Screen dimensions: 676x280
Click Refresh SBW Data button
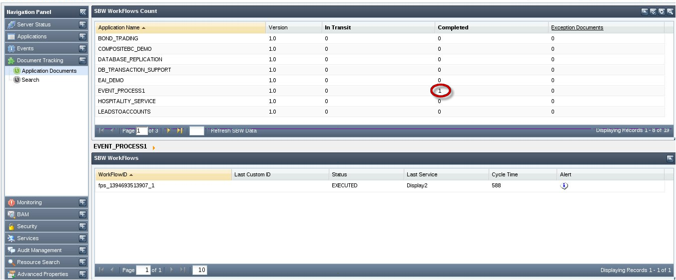(233, 131)
